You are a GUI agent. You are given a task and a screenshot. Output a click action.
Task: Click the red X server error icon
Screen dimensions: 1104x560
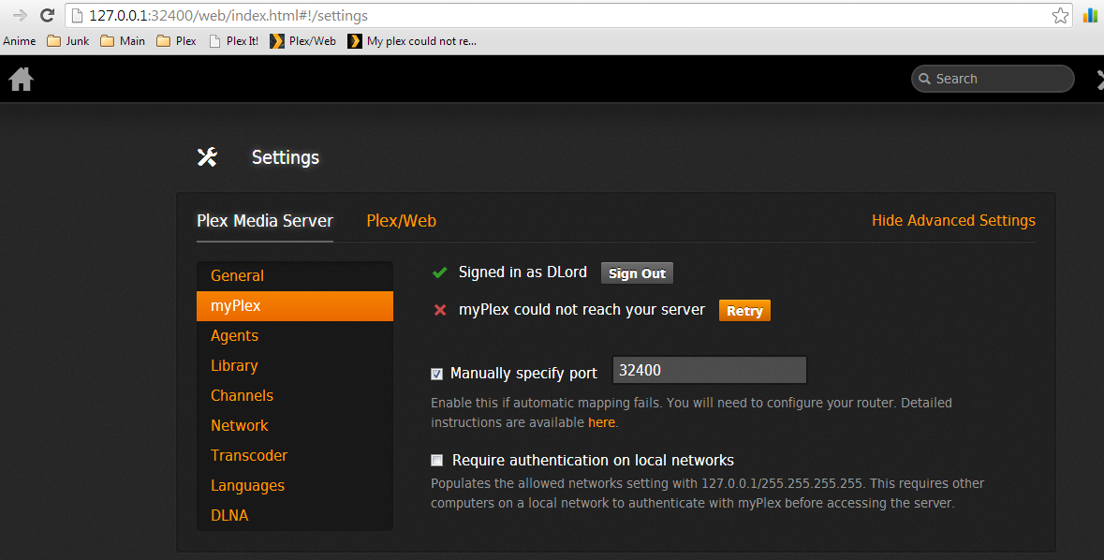pos(440,310)
